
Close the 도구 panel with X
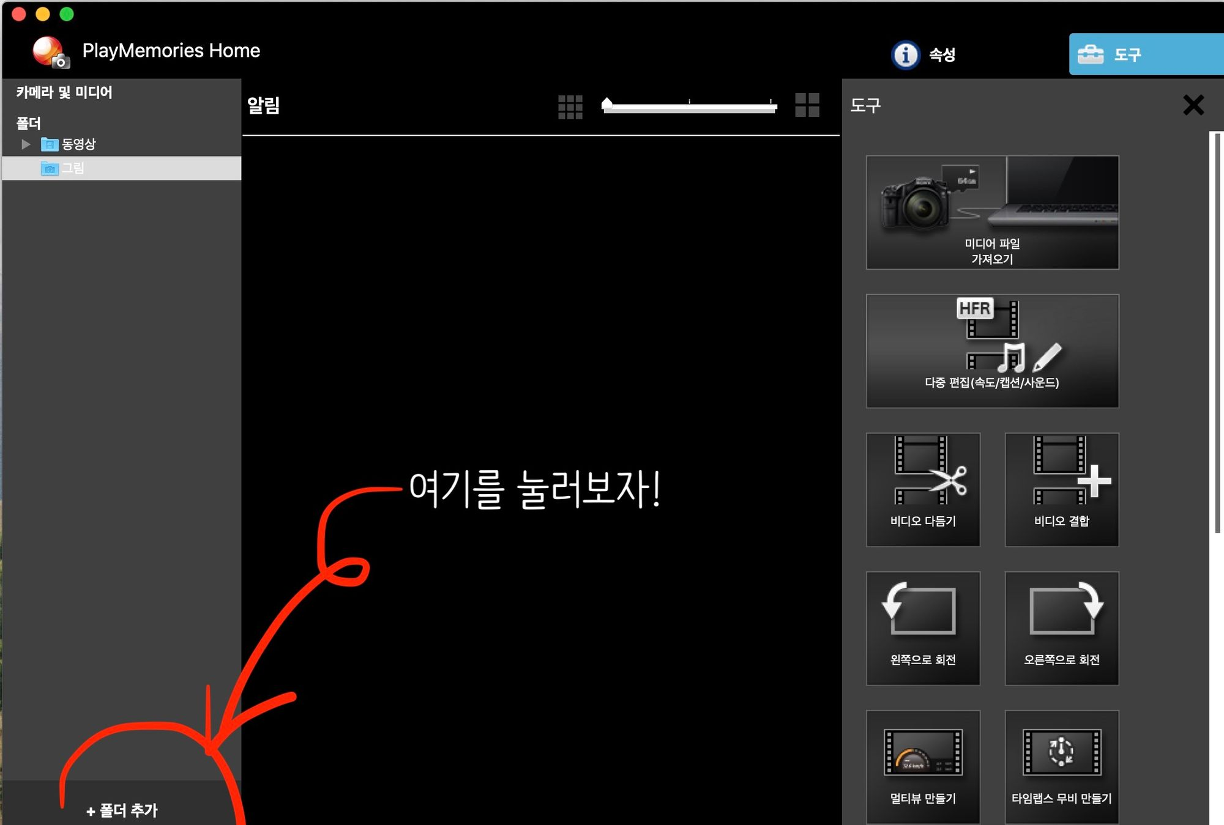point(1193,105)
